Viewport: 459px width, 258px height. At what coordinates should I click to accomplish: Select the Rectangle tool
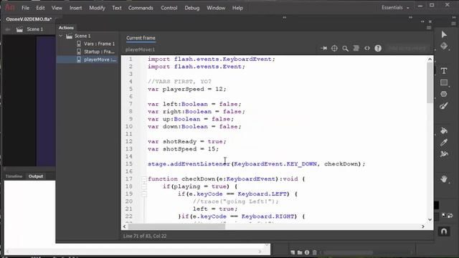[x=444, y=82]
